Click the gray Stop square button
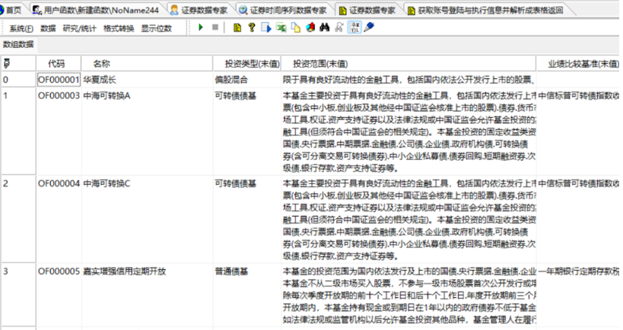The width and height of the screenshot is (623, 330). (x=215, y=27)
